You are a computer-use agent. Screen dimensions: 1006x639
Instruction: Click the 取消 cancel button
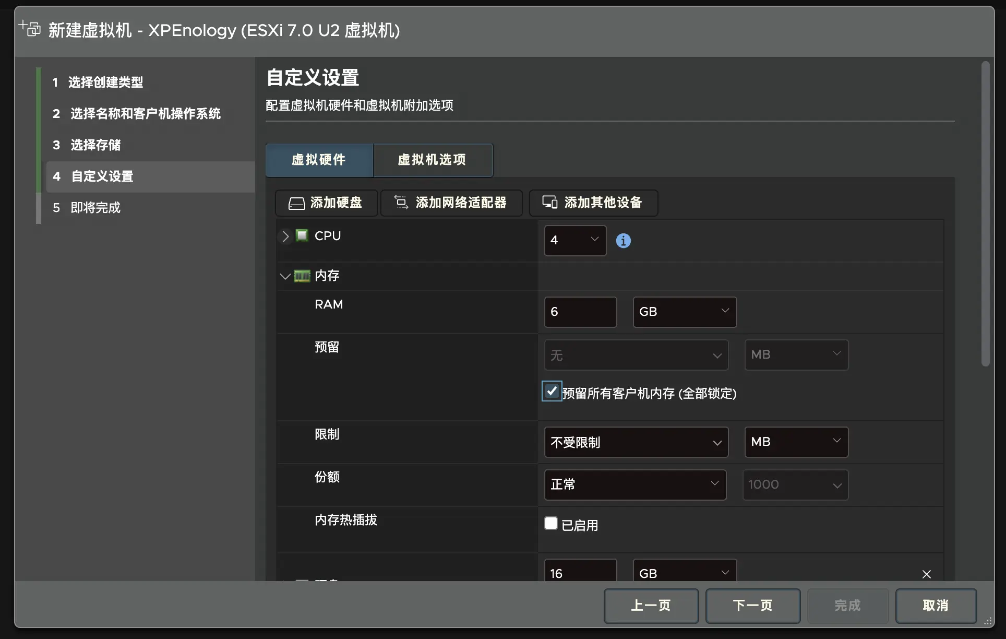pos(935,606)
